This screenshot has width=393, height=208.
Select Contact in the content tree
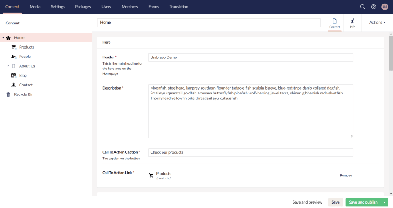26,85
